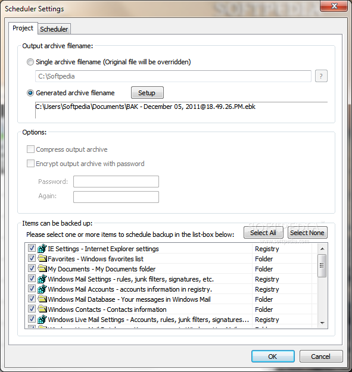Click registry icon beside Windows Mail Settings
Image resolution: width=352 pixels, height=372 pixels.
tap(42, 279)
